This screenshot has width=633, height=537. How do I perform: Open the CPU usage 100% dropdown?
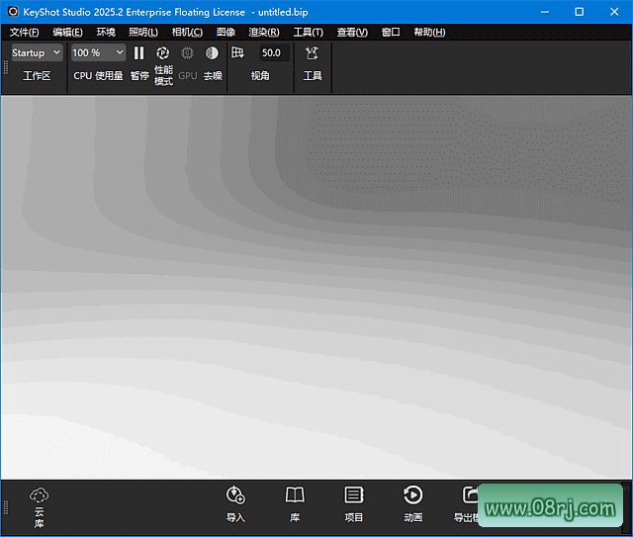98,53
